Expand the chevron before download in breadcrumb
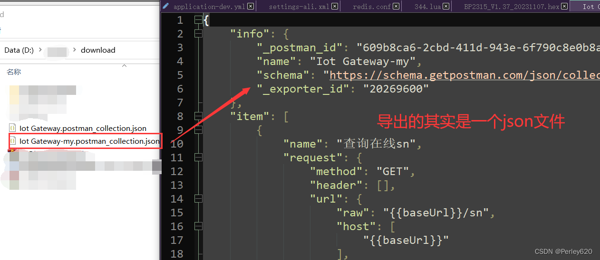 click(74, 50)
